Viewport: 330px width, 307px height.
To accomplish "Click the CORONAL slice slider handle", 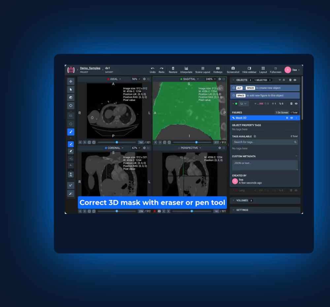I will coord(117,211).
